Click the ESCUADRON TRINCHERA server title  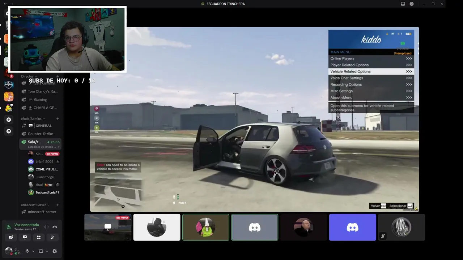coord(225,4)
